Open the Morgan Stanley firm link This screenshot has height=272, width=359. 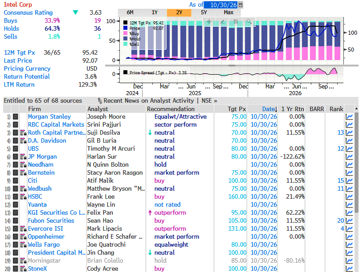coord(49,117)
